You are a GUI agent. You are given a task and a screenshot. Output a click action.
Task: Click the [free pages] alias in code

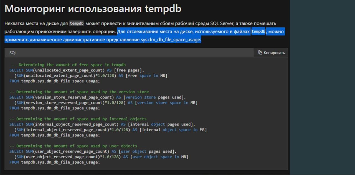click(x=129, y=70)
